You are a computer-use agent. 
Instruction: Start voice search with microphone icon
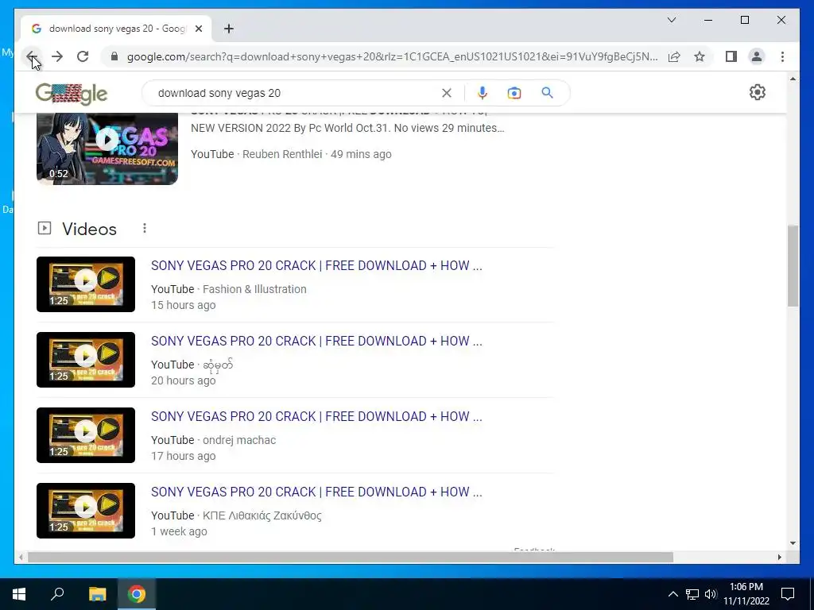(x=483, y=93)
